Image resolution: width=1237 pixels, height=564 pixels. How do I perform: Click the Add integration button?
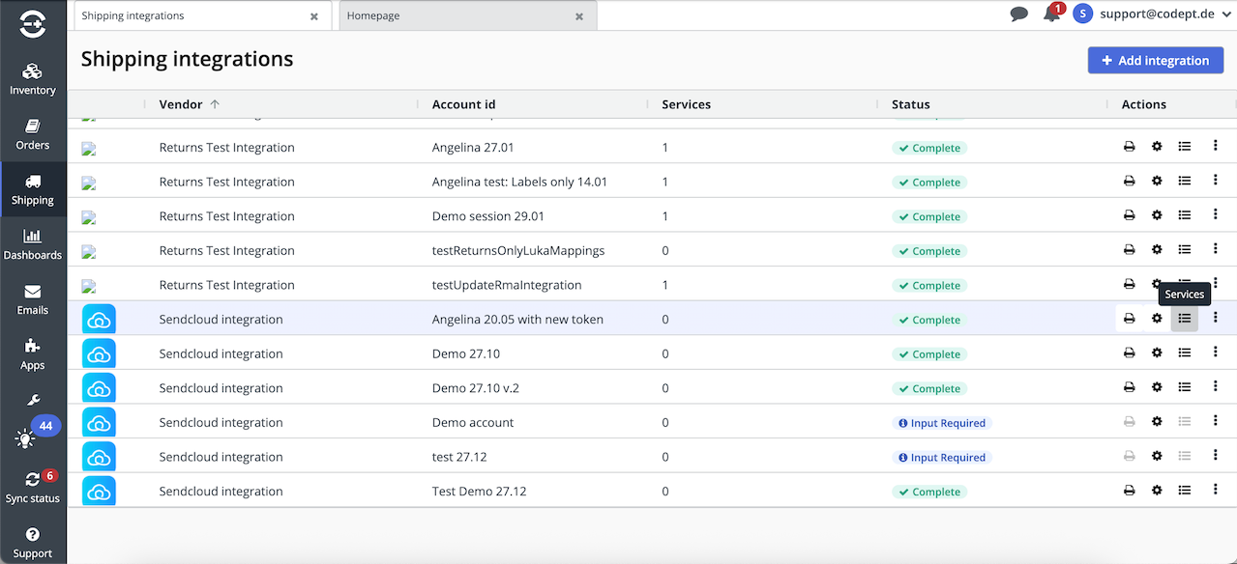click(x=1156, y=60)
